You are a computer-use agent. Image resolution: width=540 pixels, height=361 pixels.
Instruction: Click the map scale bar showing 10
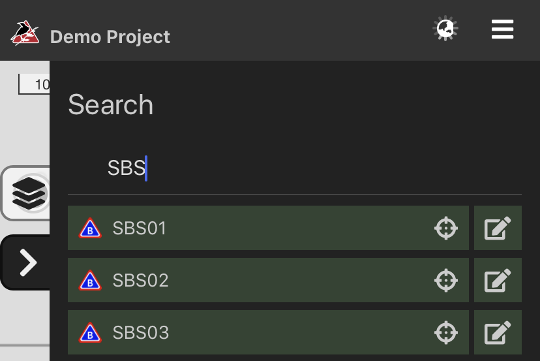[34, 84]
